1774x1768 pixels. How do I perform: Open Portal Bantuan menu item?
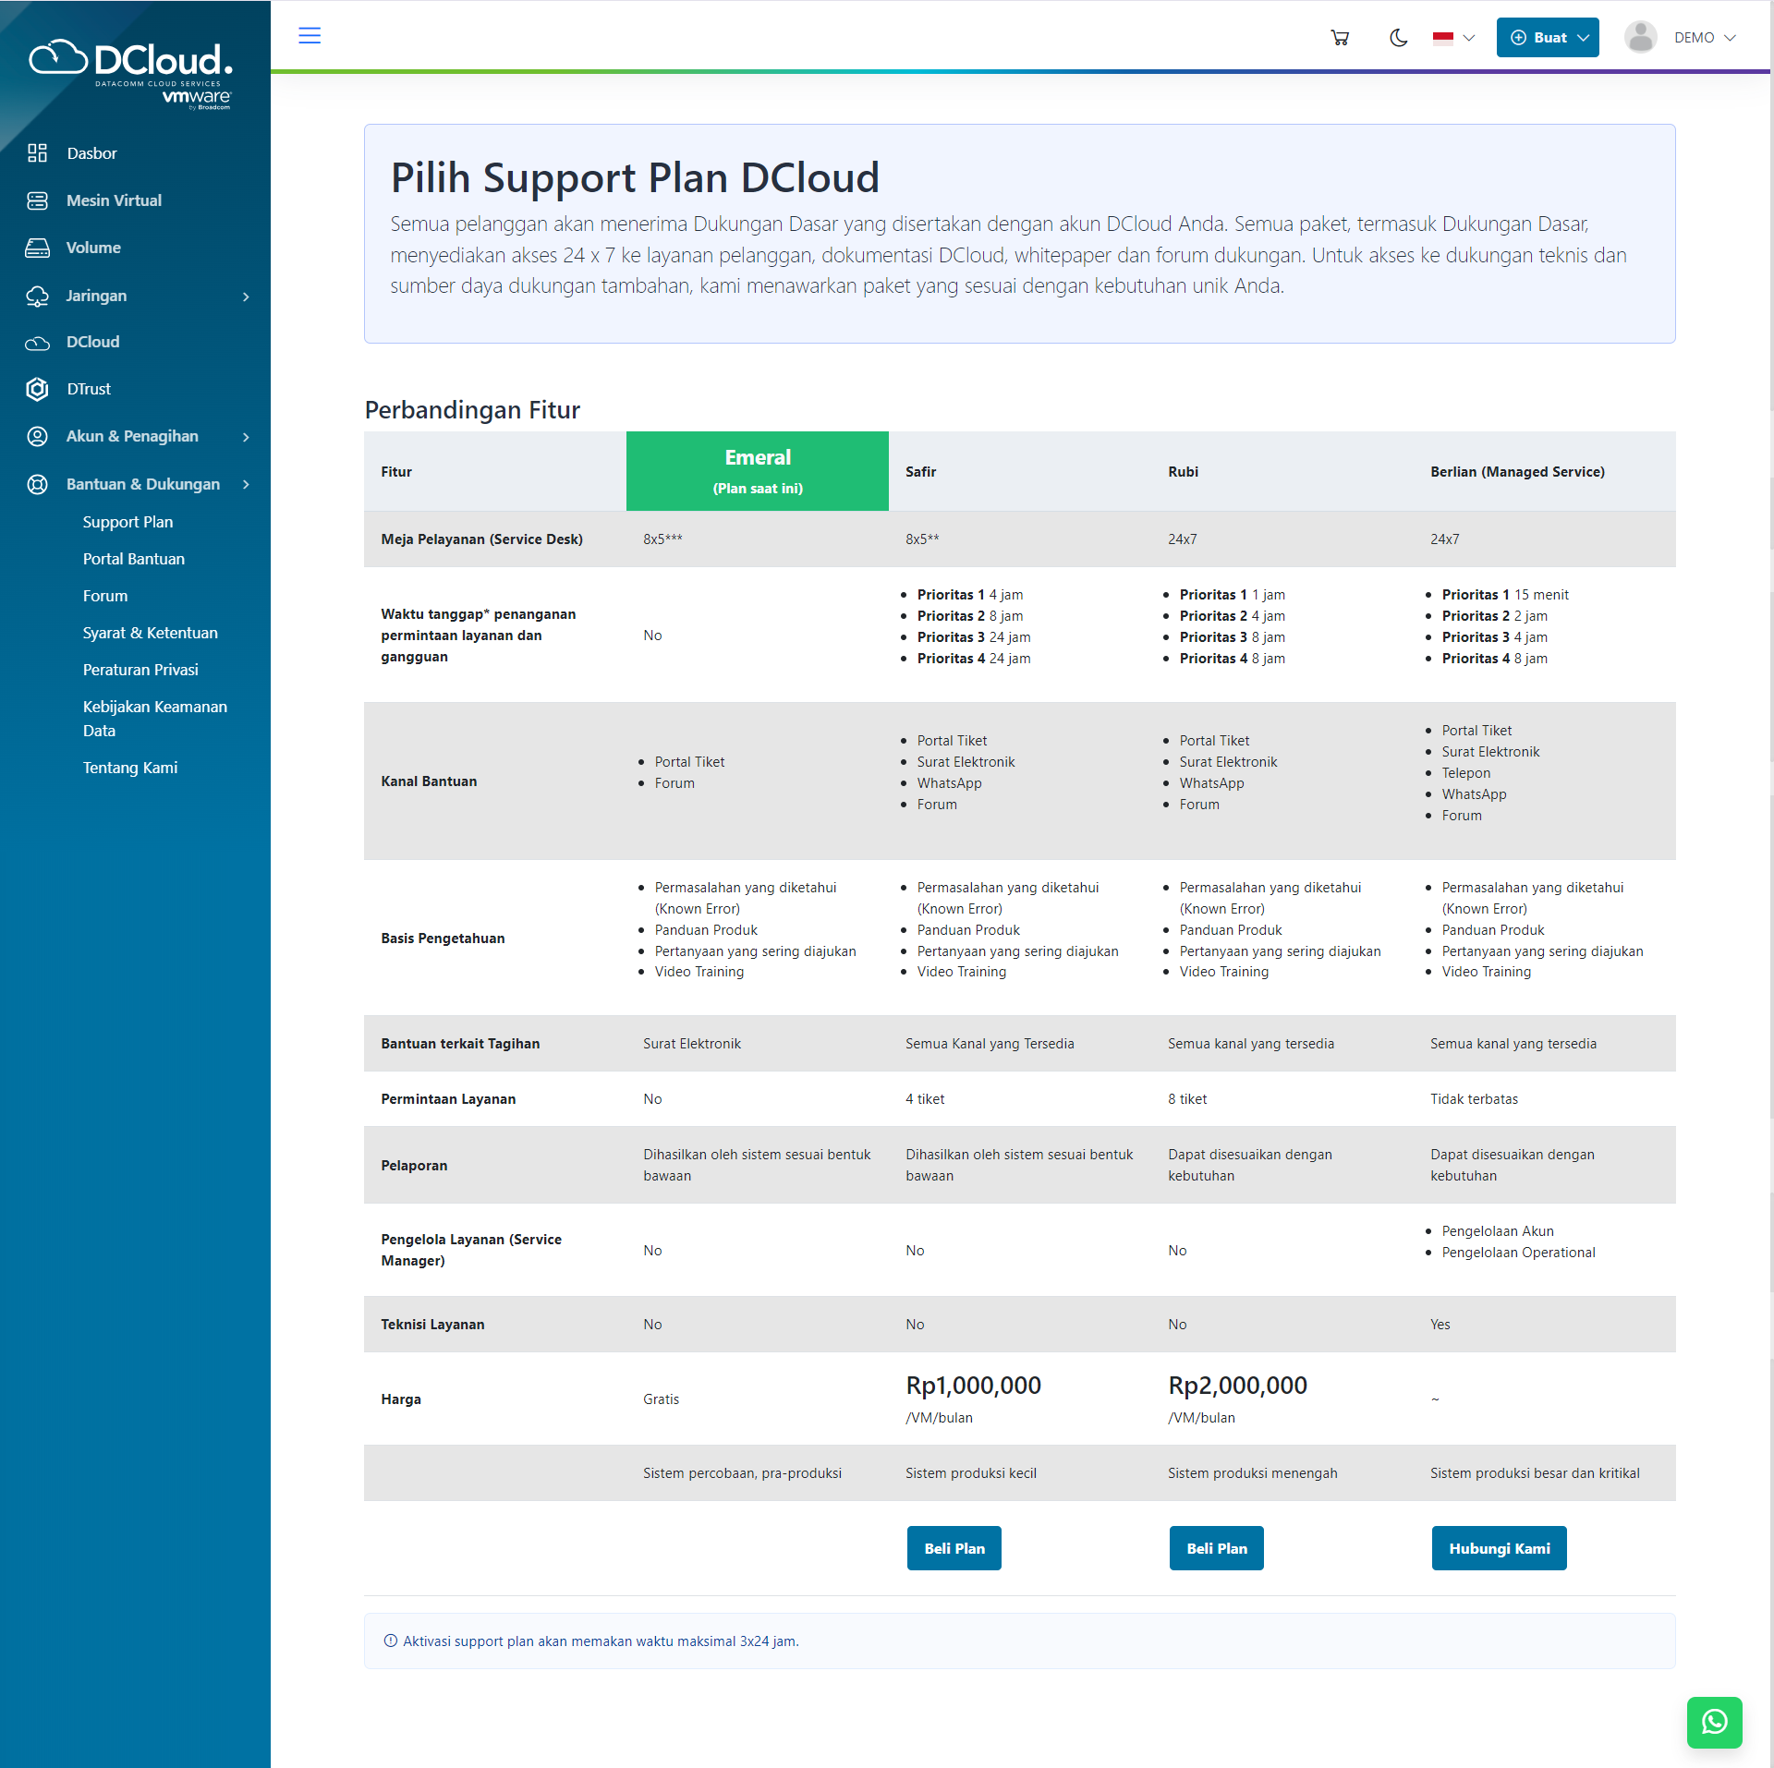[x=134, y=559]
